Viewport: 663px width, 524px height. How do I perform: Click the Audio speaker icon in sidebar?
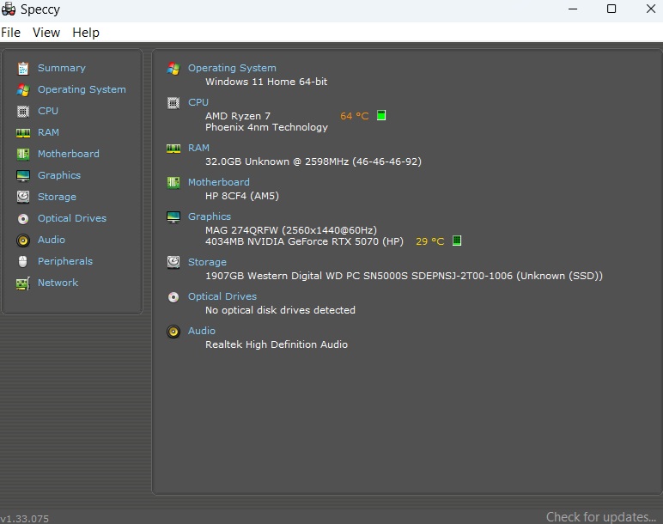pyautogui.click(x=23, y=241)
